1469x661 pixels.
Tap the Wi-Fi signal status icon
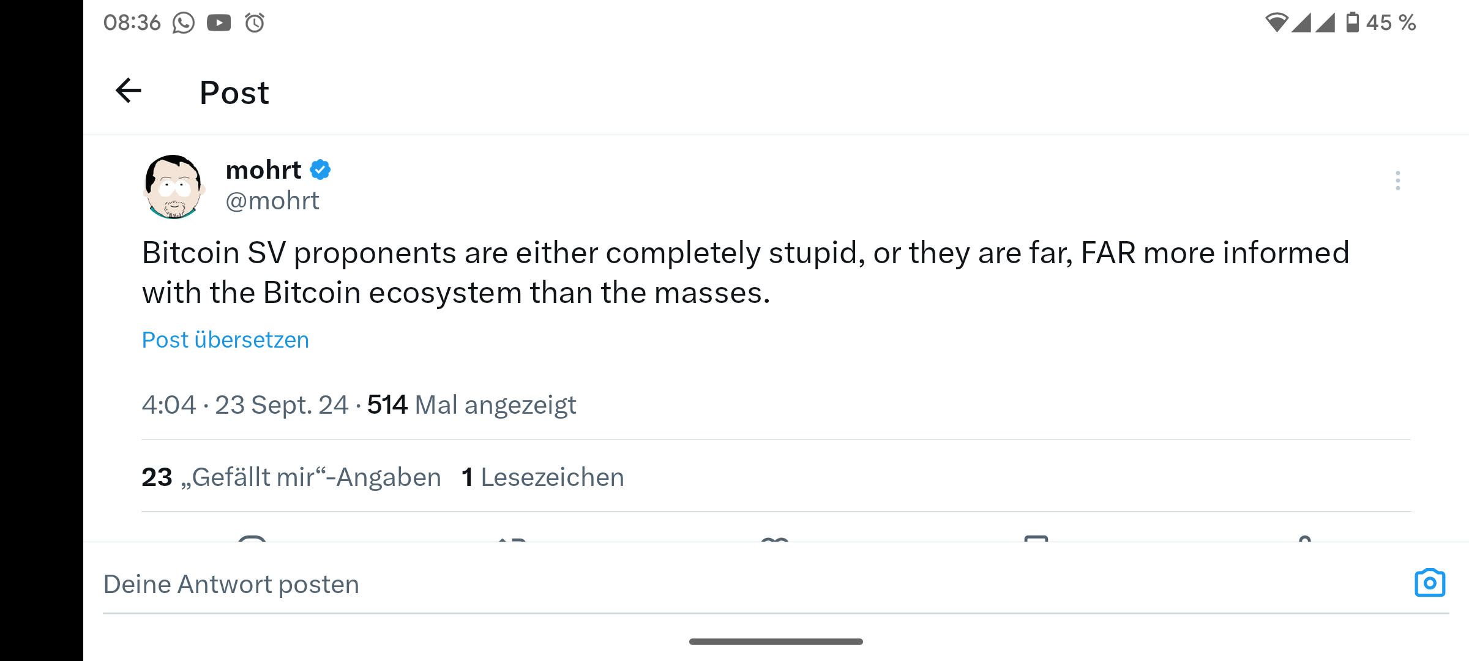click(x=1276, y=23)
